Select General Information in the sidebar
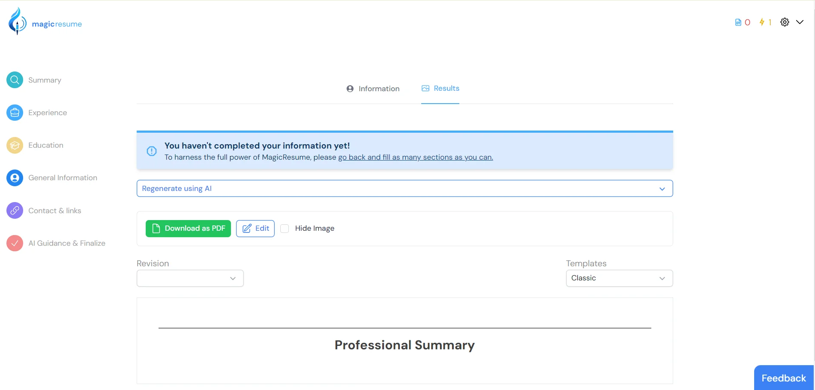Viewport: 815px width, 390px height. pyautogui.click(x=63, y=178)
